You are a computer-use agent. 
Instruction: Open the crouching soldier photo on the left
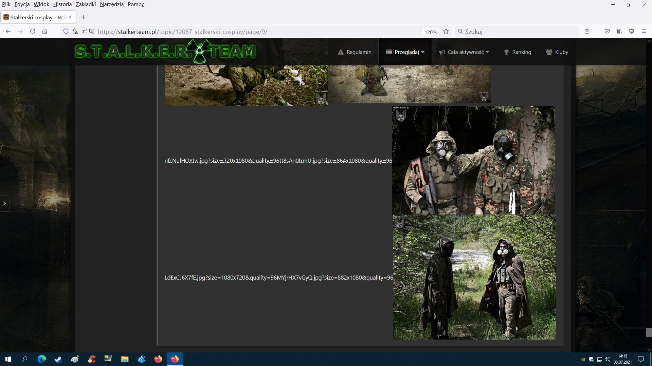coord(246,85)
